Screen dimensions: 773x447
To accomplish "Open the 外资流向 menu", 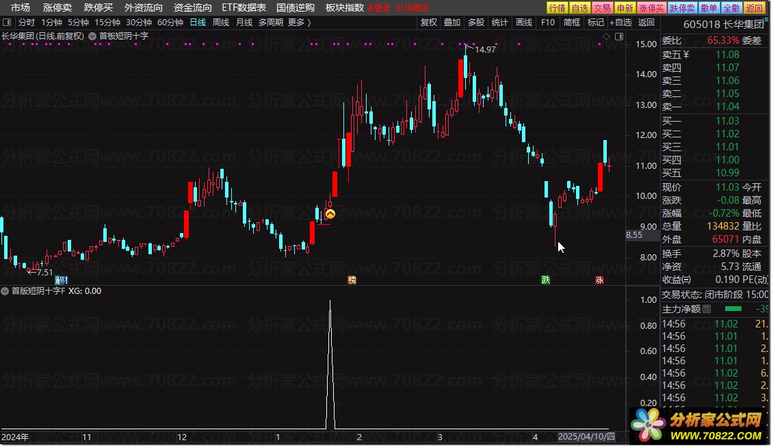I will coord(144,8).
